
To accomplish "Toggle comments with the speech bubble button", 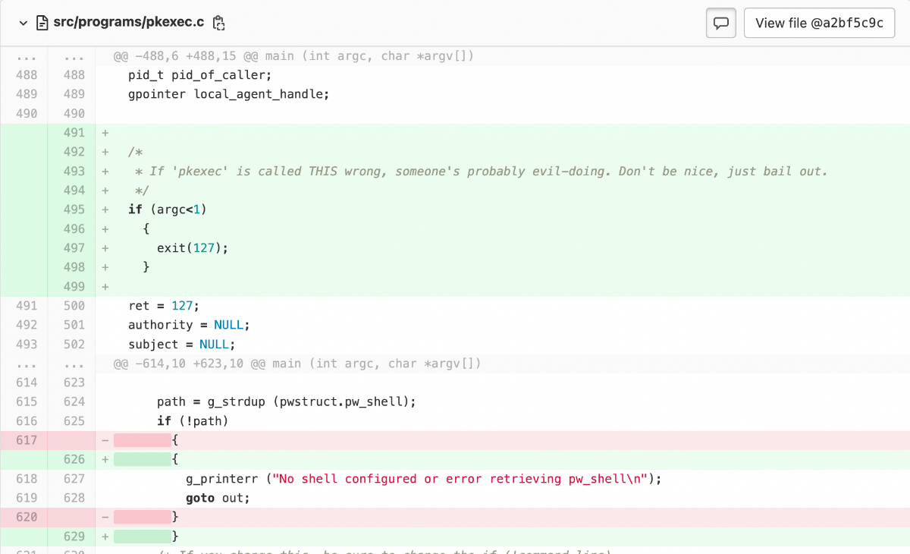I will (x=721, y=23).
